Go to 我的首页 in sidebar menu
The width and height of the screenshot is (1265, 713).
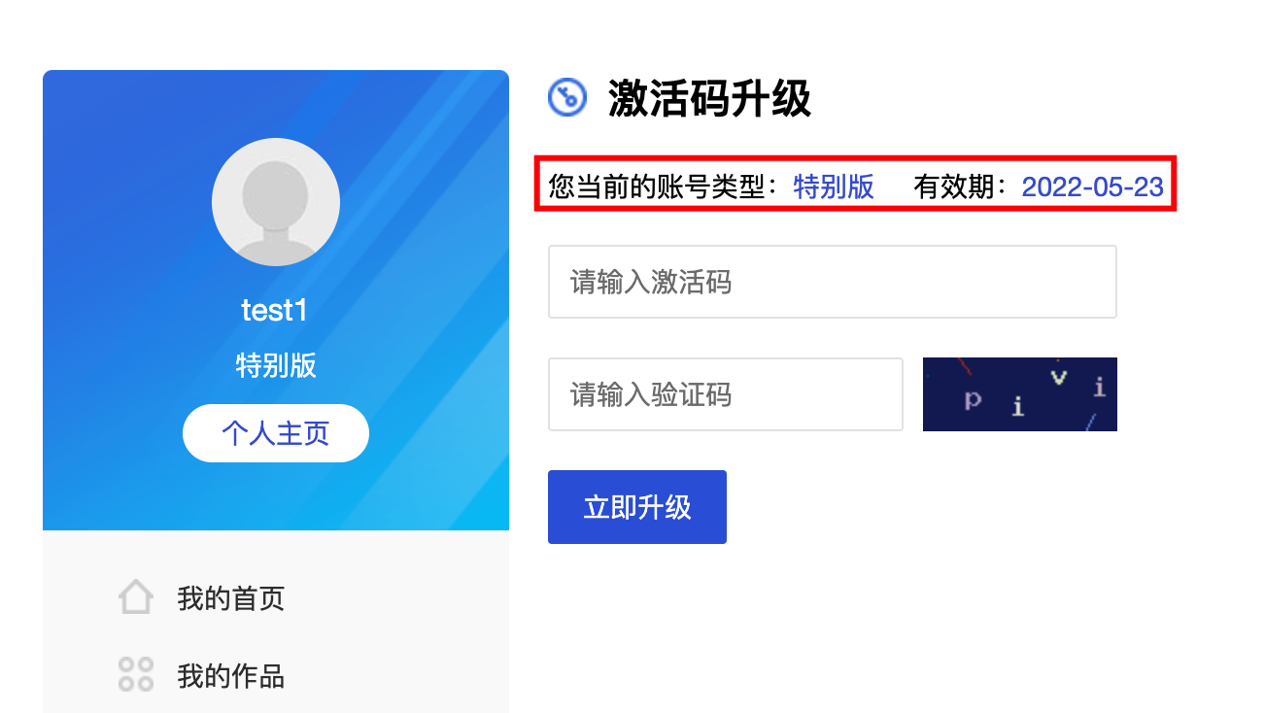(231, 597)
